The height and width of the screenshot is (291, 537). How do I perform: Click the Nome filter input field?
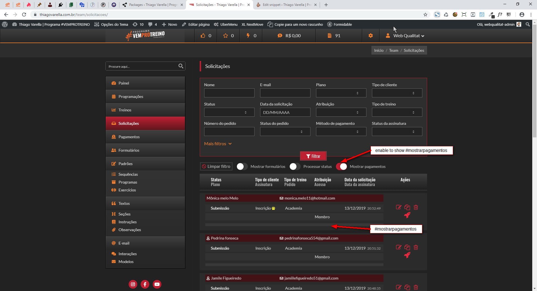tap(229, 93)
